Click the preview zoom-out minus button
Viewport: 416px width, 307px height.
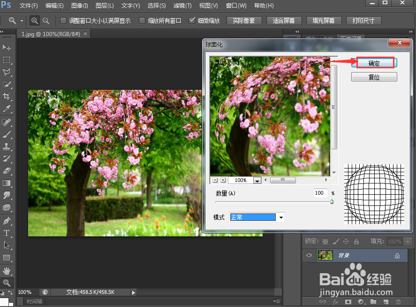(215, 180)
